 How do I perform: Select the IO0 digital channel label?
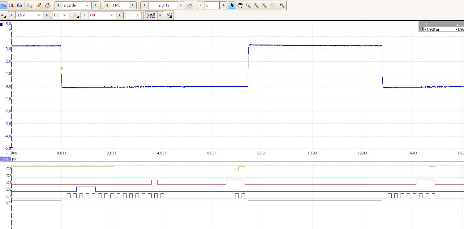[x=9, y=189]
